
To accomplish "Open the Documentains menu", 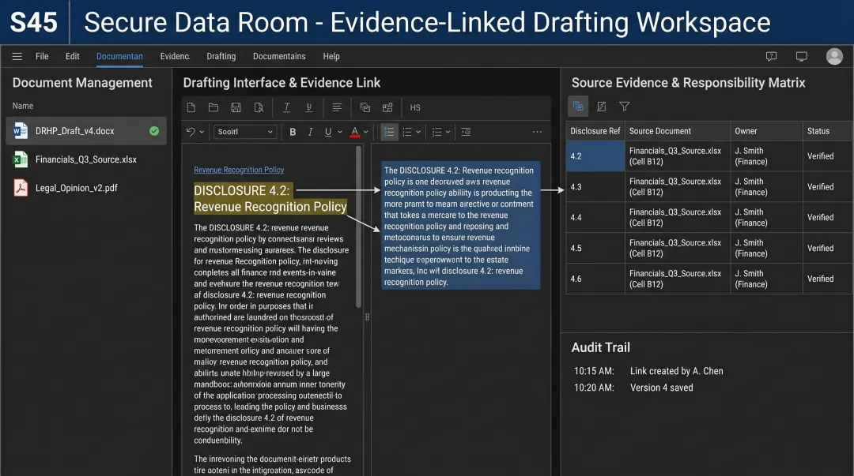I will (x=279, y=56).
